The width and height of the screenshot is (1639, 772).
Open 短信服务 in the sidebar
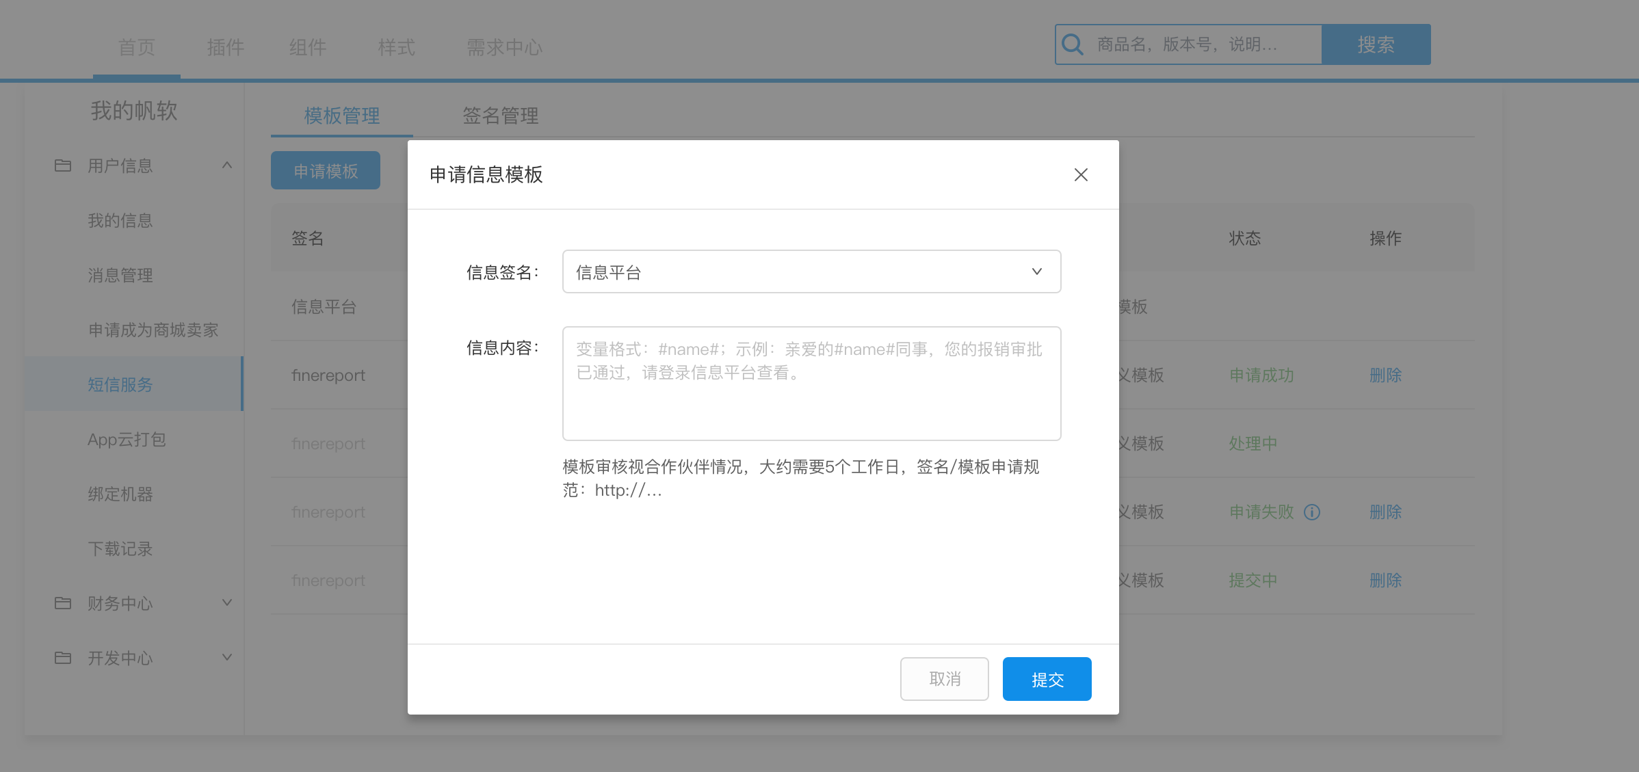(x=120, y=384)
